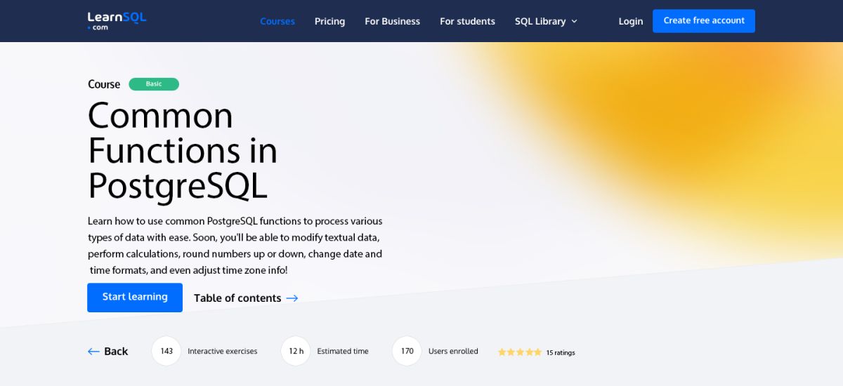Open the For students page
843x386 pixels.
(467, 21)
